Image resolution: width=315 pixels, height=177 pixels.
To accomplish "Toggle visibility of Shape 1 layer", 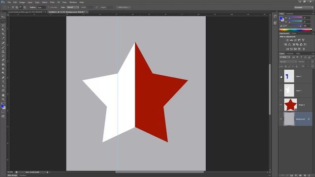I will (x=281, y=105).
